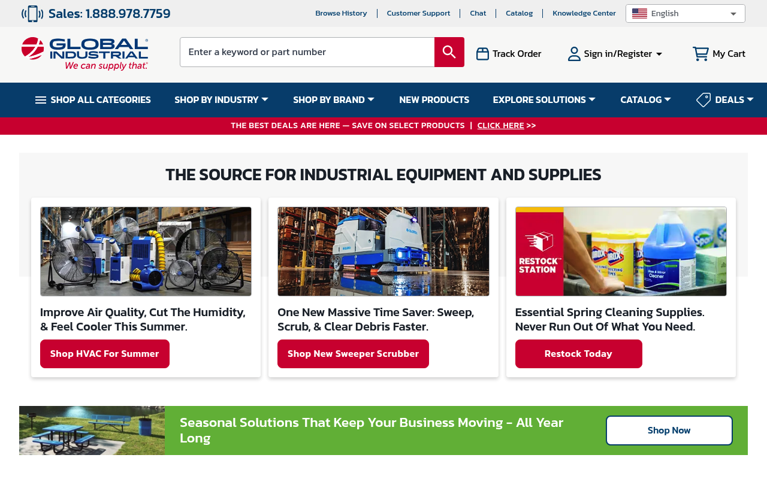Screen dimensions: 767x479
Task: Click the Track Order box icon
Action: tap(482, 54)
